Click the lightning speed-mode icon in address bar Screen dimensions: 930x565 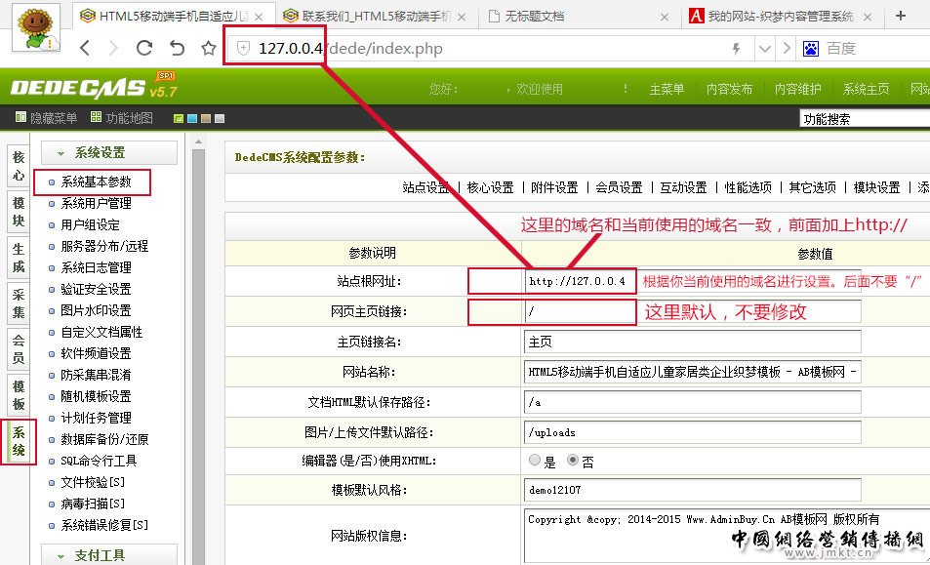pos(736,48)
